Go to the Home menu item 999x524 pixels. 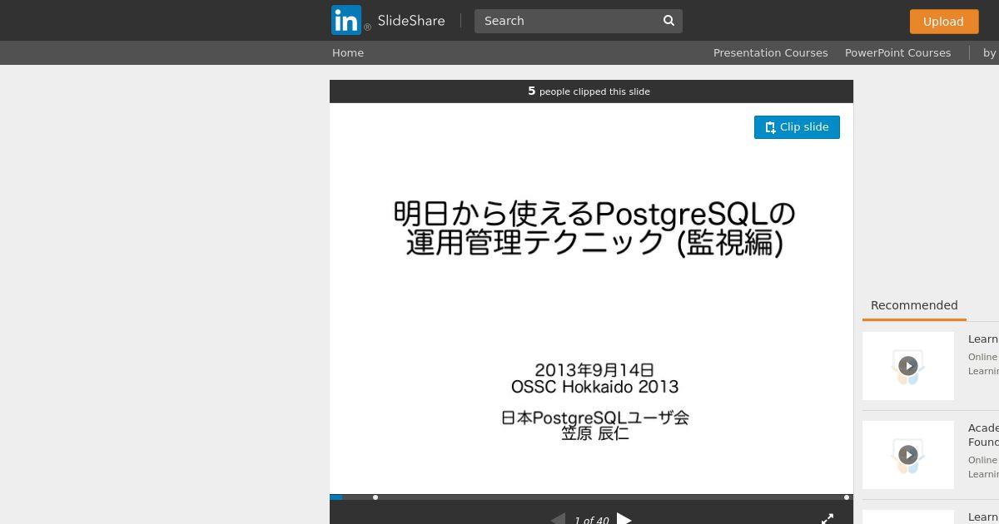pyautogui.click(x=348, y=52)
